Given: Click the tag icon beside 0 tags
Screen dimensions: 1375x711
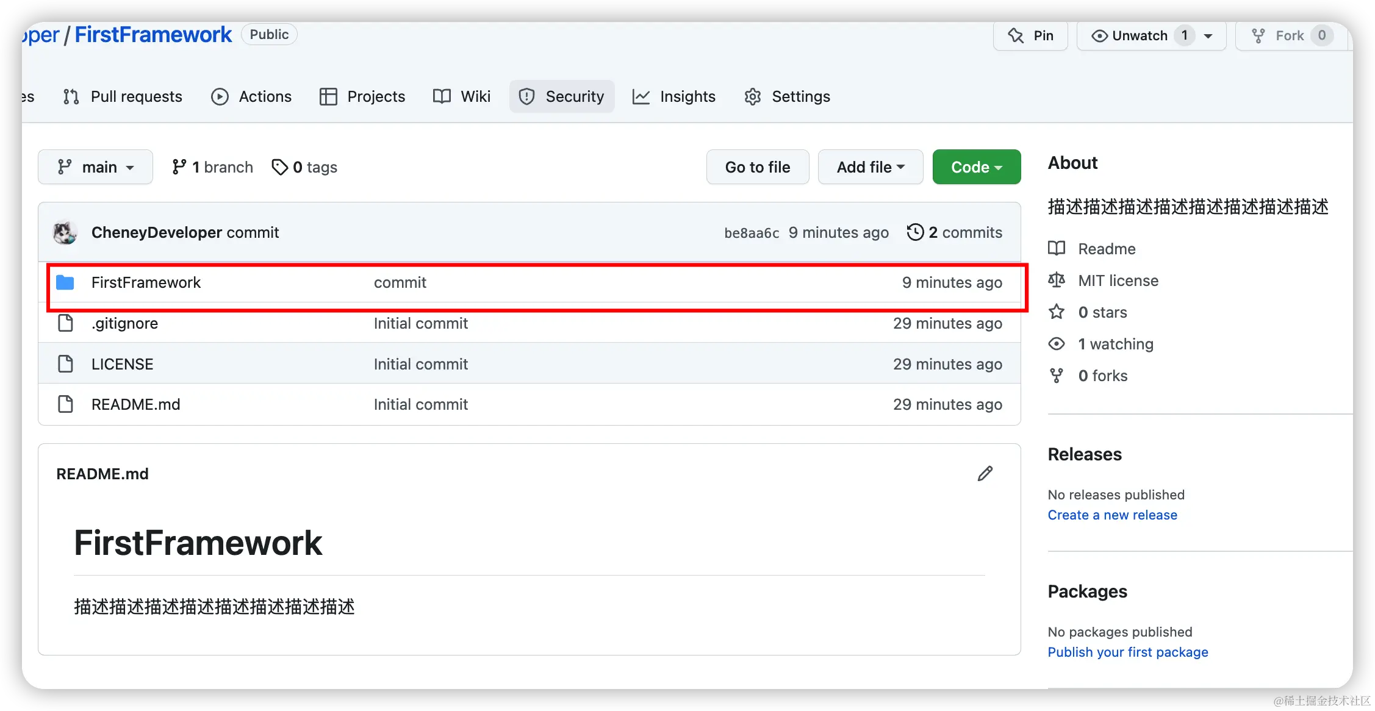Looking at the screenshot, I should [x=279, y=167].
